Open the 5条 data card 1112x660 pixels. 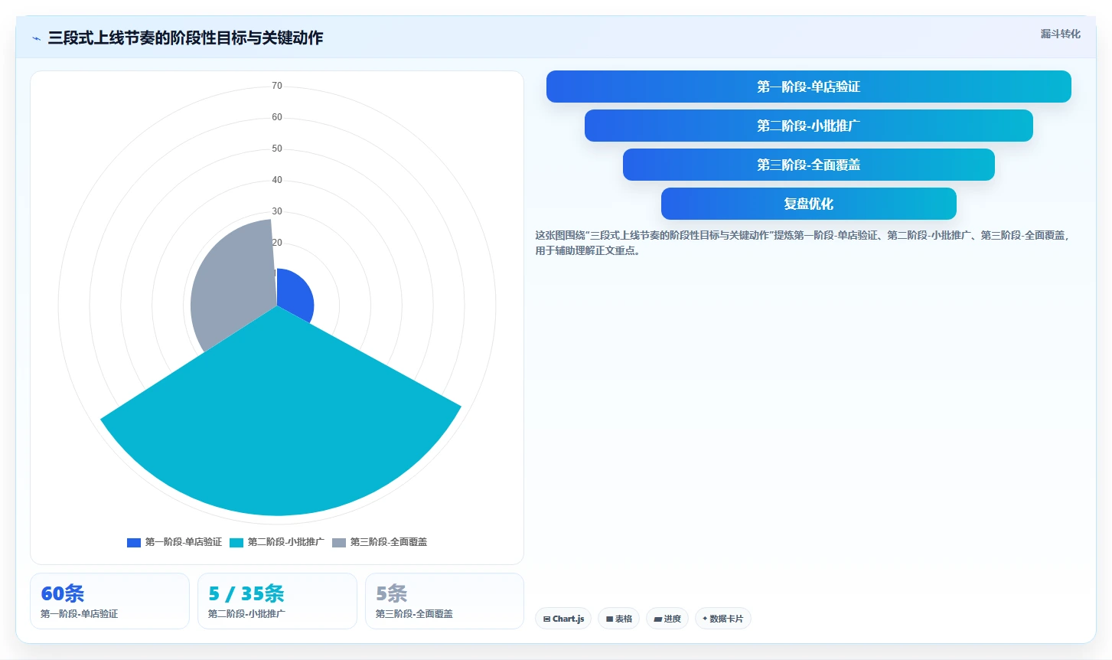[x=445, y=601]
